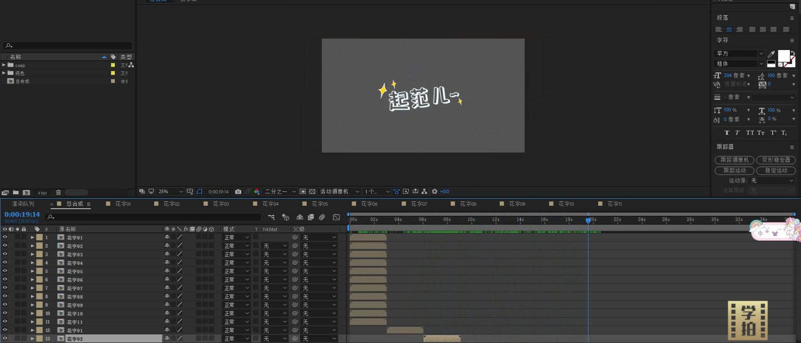Center align text in paragraph panel
The height and width of the screenshot is (343, 801).
click(x=729, y=29)
